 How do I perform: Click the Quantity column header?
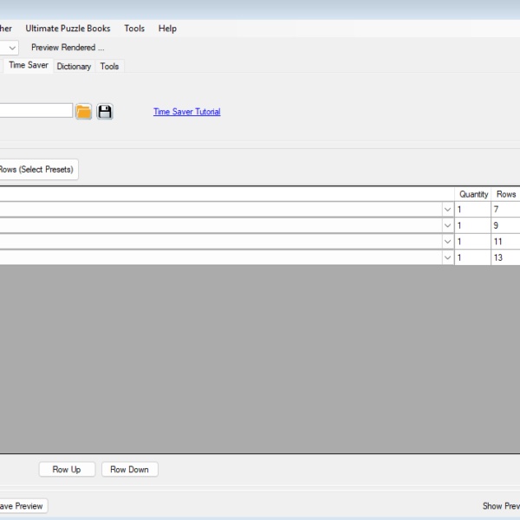click(x=473, y=194)
